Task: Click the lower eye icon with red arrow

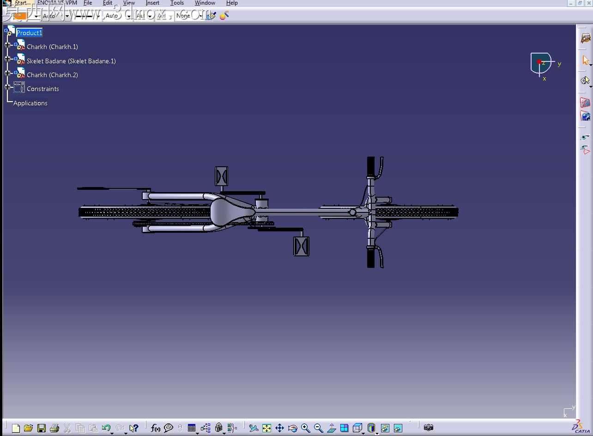Action: click(585, 150)
